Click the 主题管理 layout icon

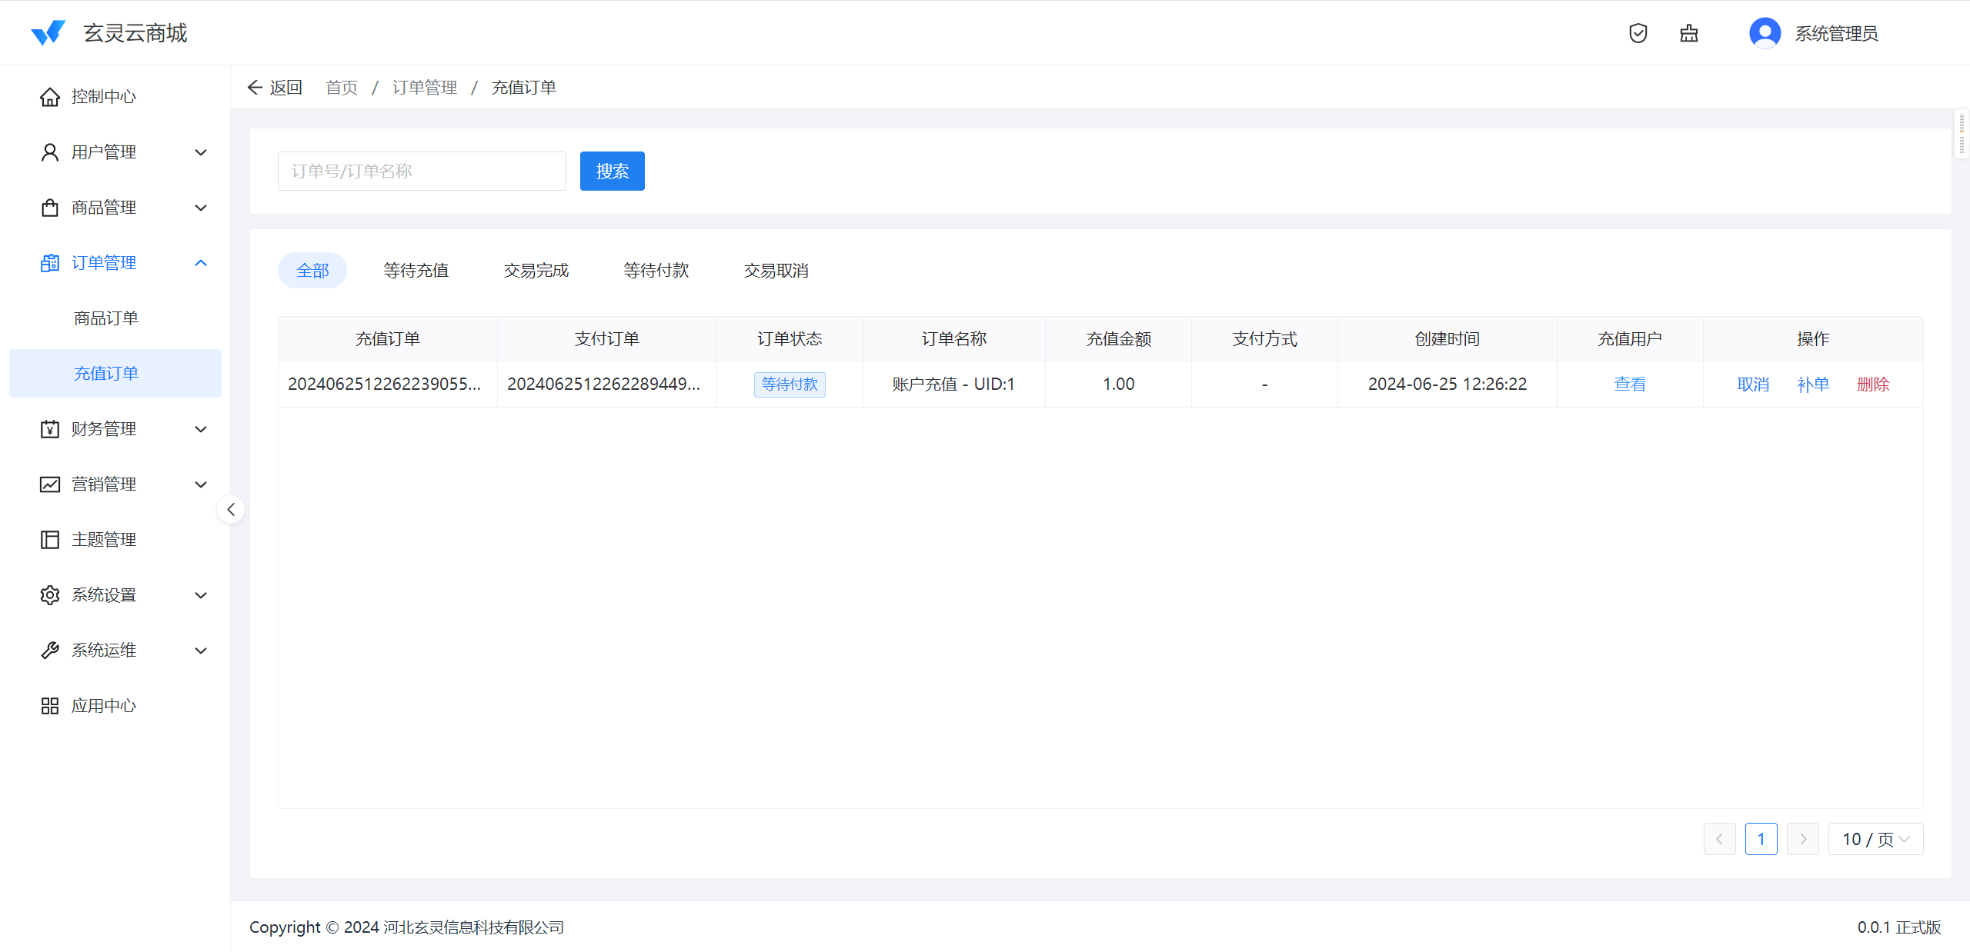[x=50, y=540]
